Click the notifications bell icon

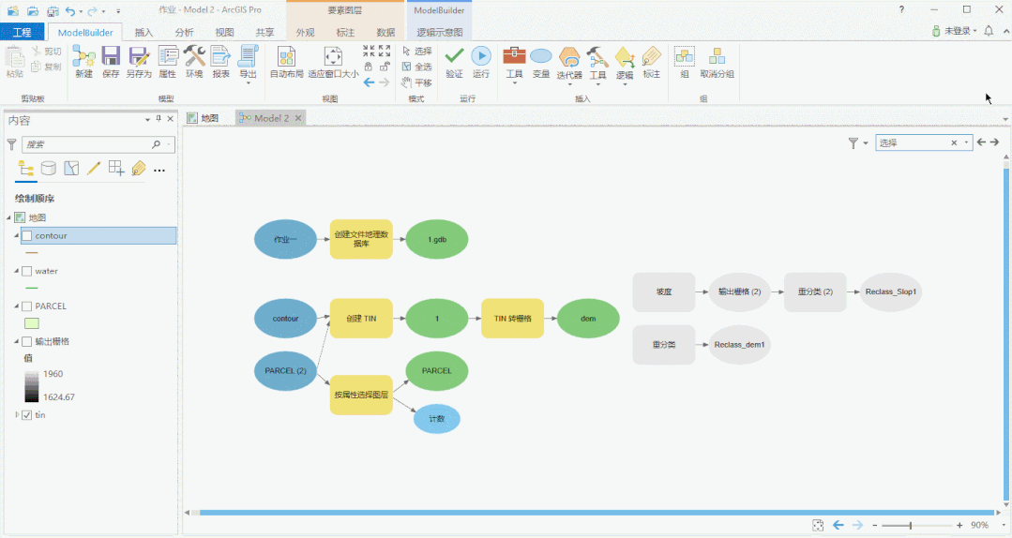989,30
